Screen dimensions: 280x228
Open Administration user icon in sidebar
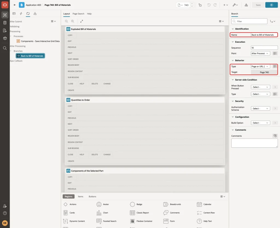(5, 206)
